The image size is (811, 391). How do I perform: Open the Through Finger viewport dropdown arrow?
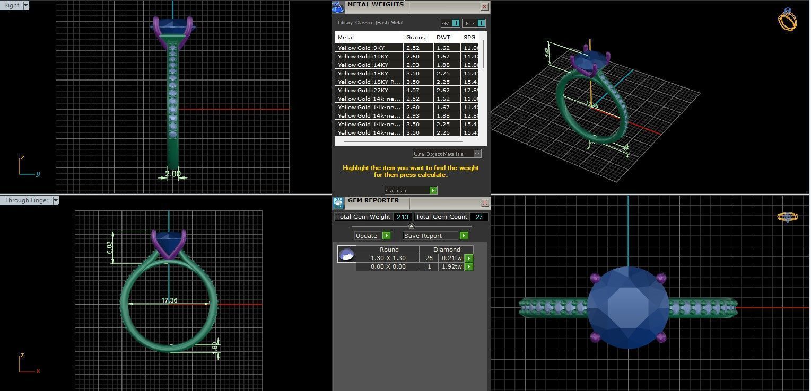(55, 200)
